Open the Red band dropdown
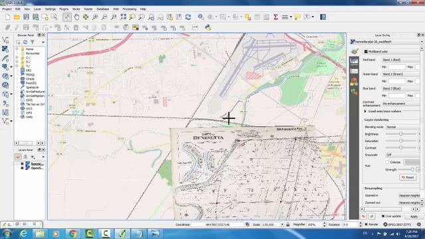This screenshot has width=425, height=239. [x=400, y=60]
